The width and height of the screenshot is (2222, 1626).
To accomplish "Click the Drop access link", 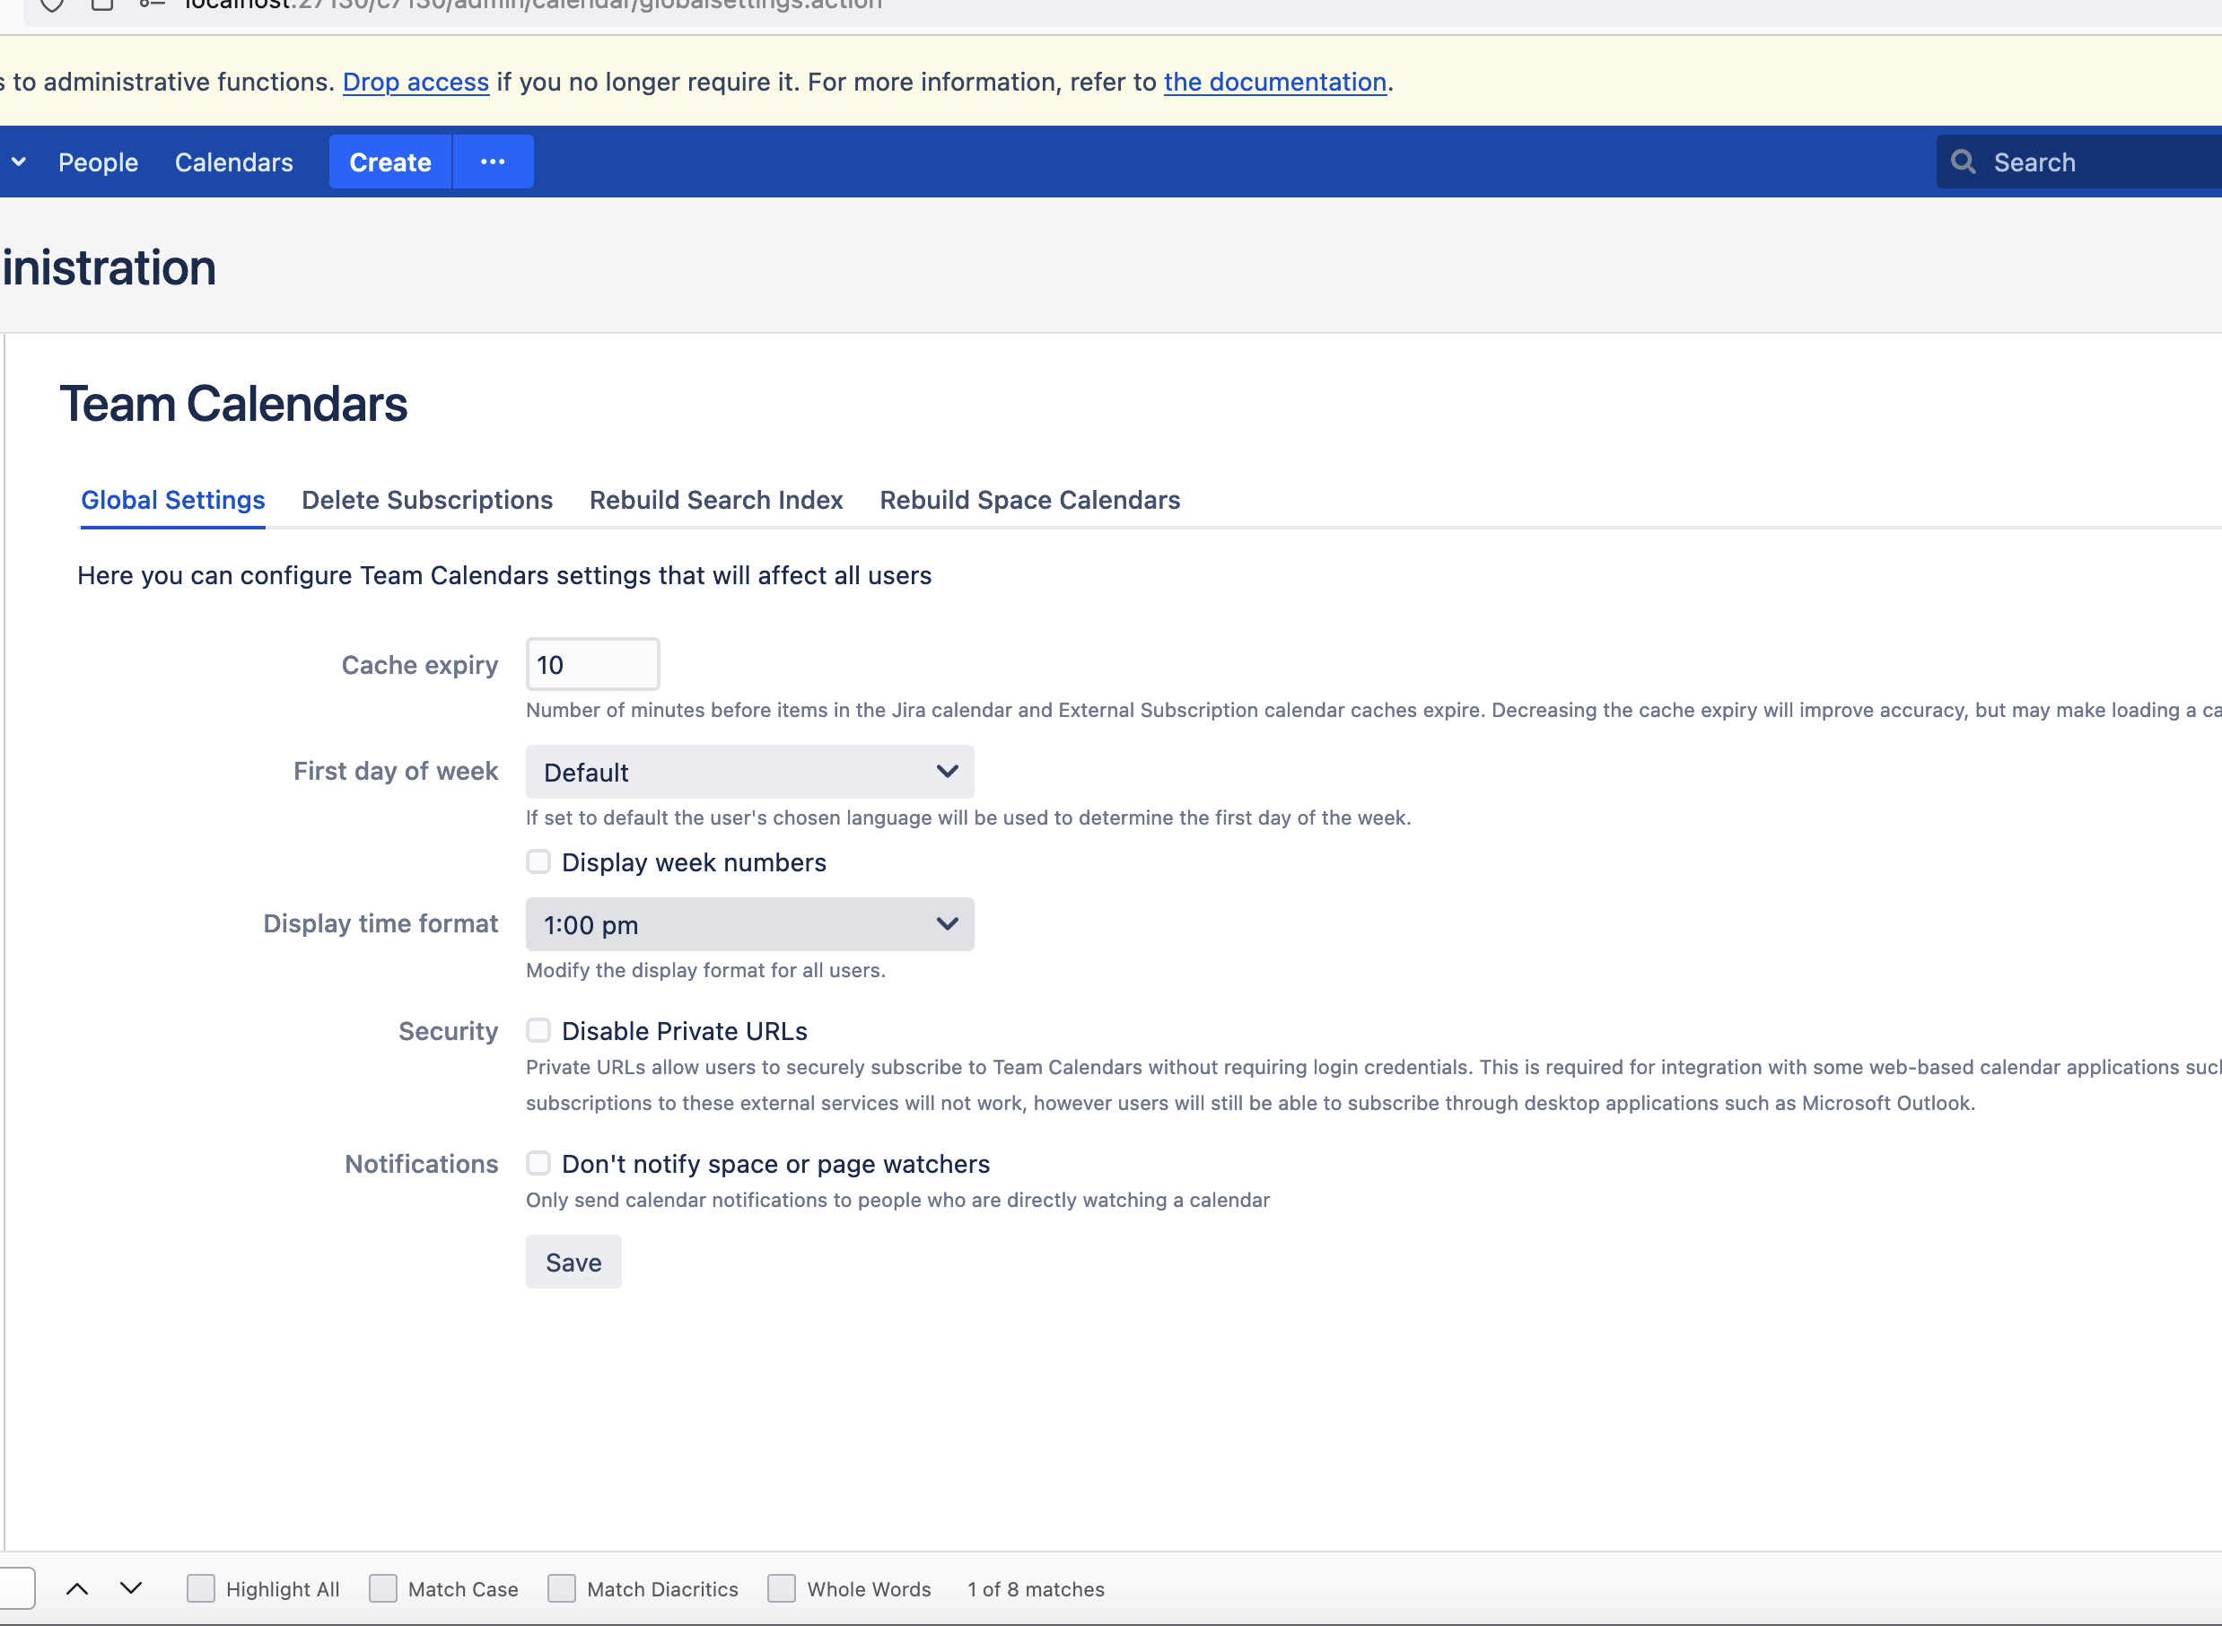I will [416, 82].
